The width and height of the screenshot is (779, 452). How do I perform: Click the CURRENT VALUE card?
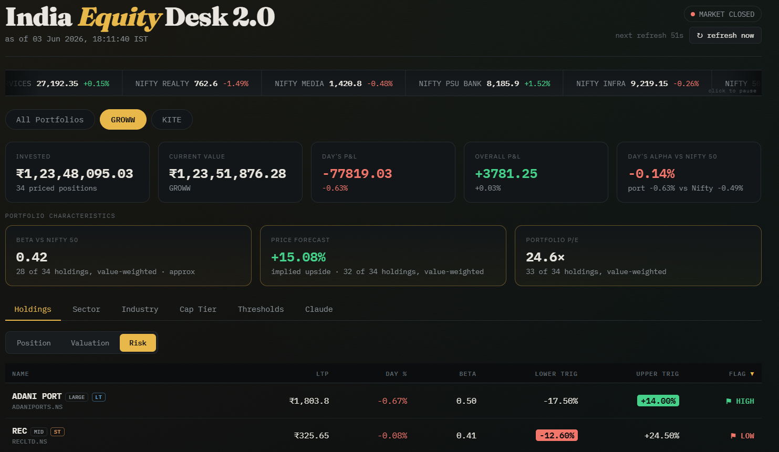click(x=230, y=172)
